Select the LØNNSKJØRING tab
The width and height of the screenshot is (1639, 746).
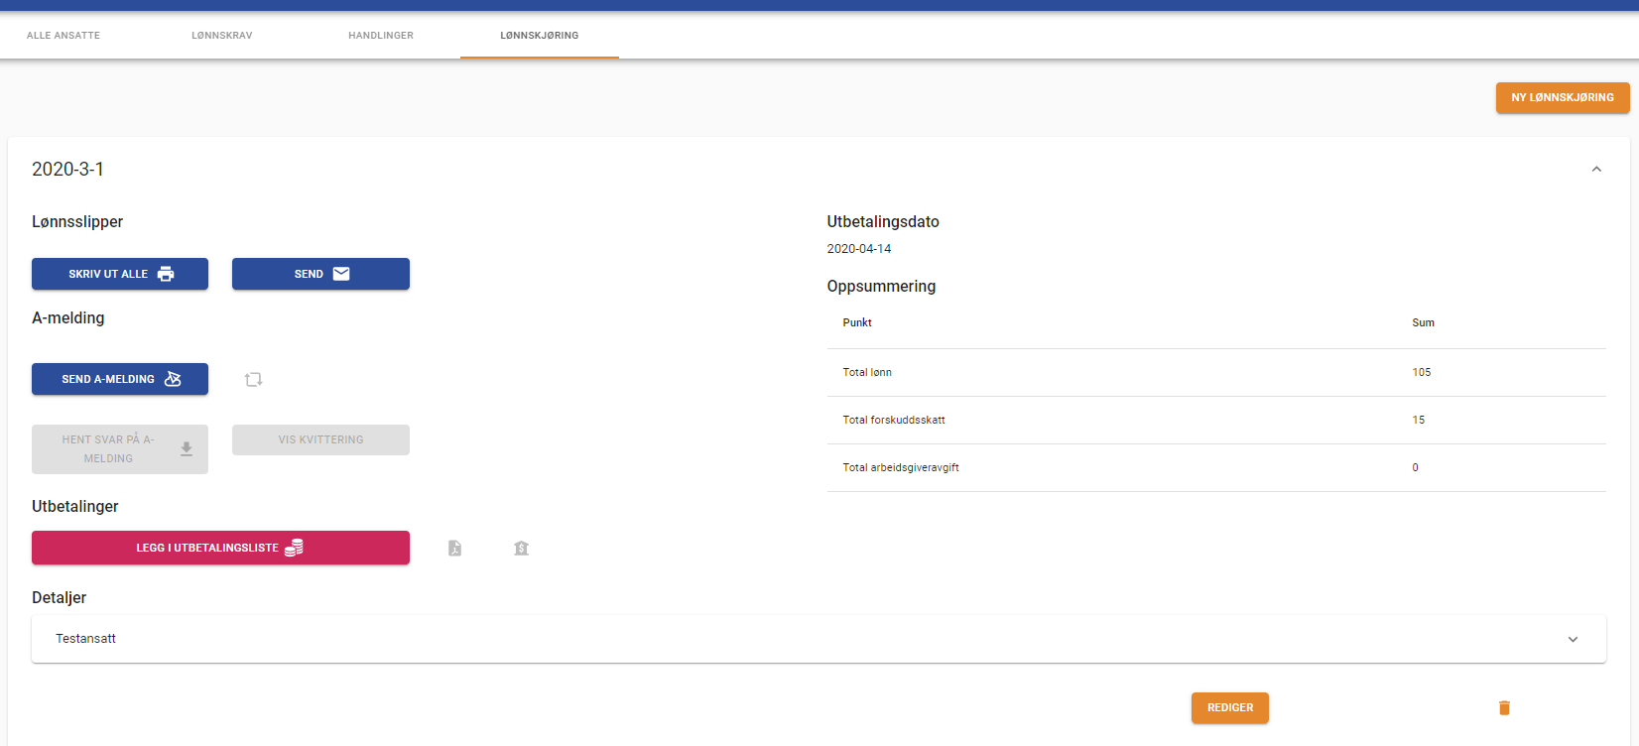540,36
